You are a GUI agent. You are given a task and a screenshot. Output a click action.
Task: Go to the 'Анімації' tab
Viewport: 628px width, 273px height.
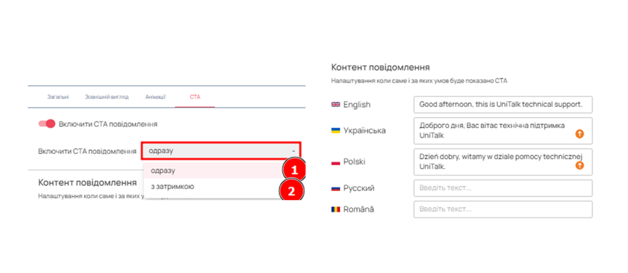(155, 97)
